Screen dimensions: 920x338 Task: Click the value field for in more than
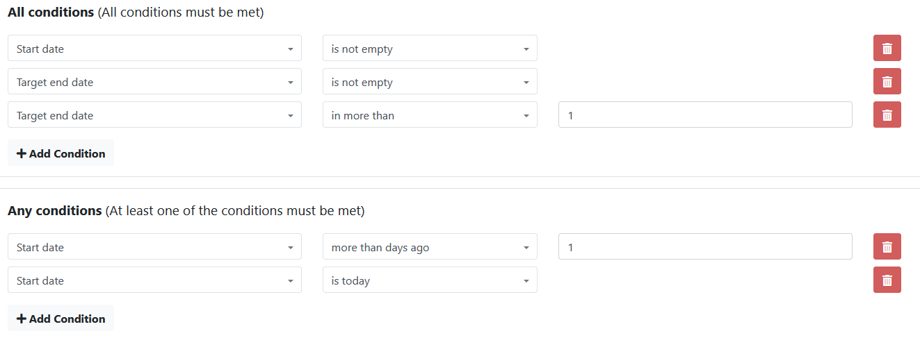click(x=705, y=115)
